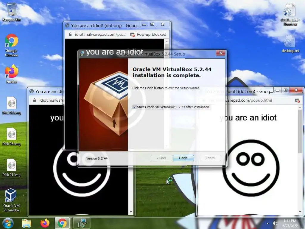Open the Windows Start menu orb
This screenshot has width=305, height=229.
(x=8, y=223)
